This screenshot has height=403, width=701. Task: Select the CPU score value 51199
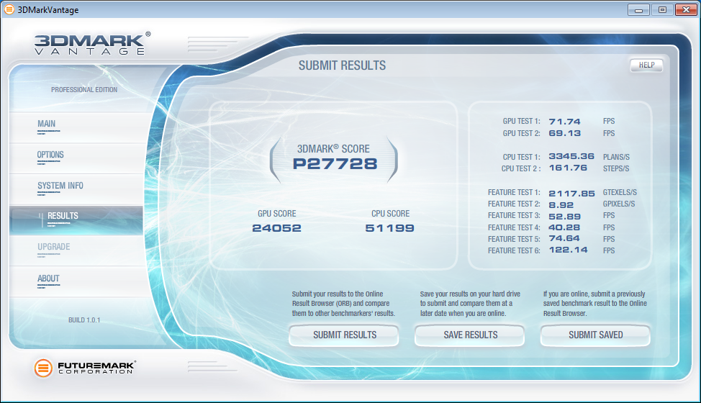tap(389, 228)
